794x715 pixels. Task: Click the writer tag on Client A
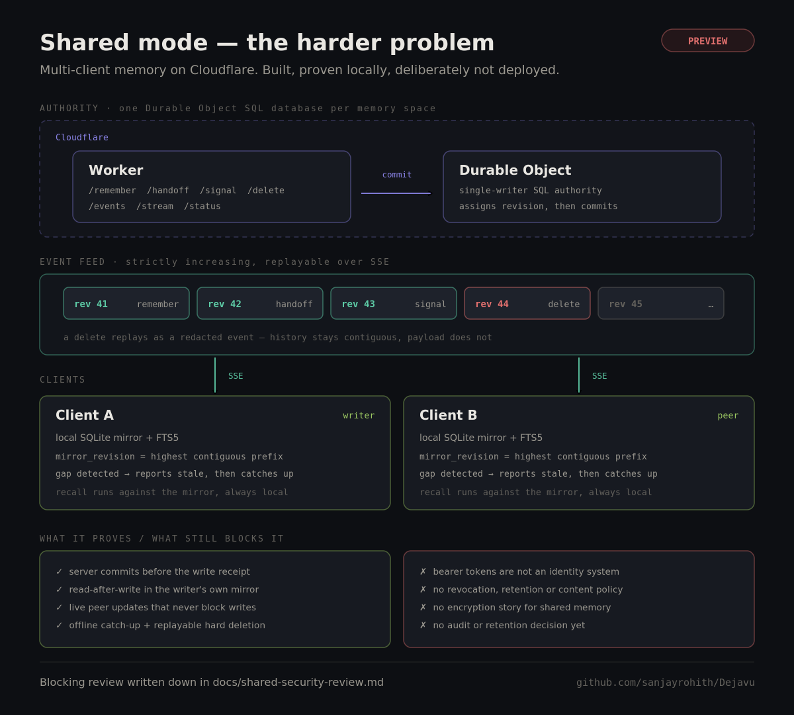pyautogui.click(x=359, y=416)
